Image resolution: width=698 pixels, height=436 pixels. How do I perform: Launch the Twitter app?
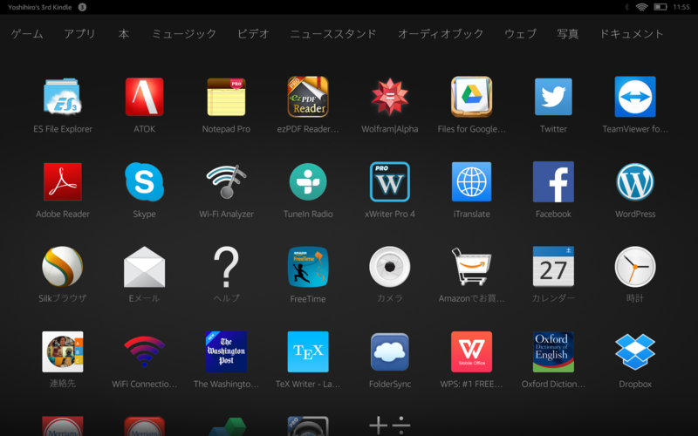(553, 97)
